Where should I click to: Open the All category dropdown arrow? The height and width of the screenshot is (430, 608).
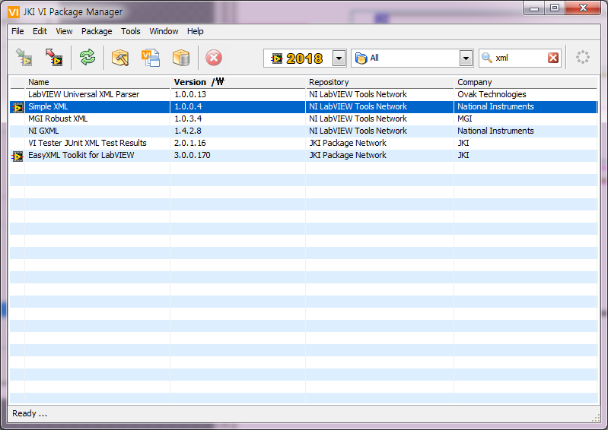tap(466, 58)
